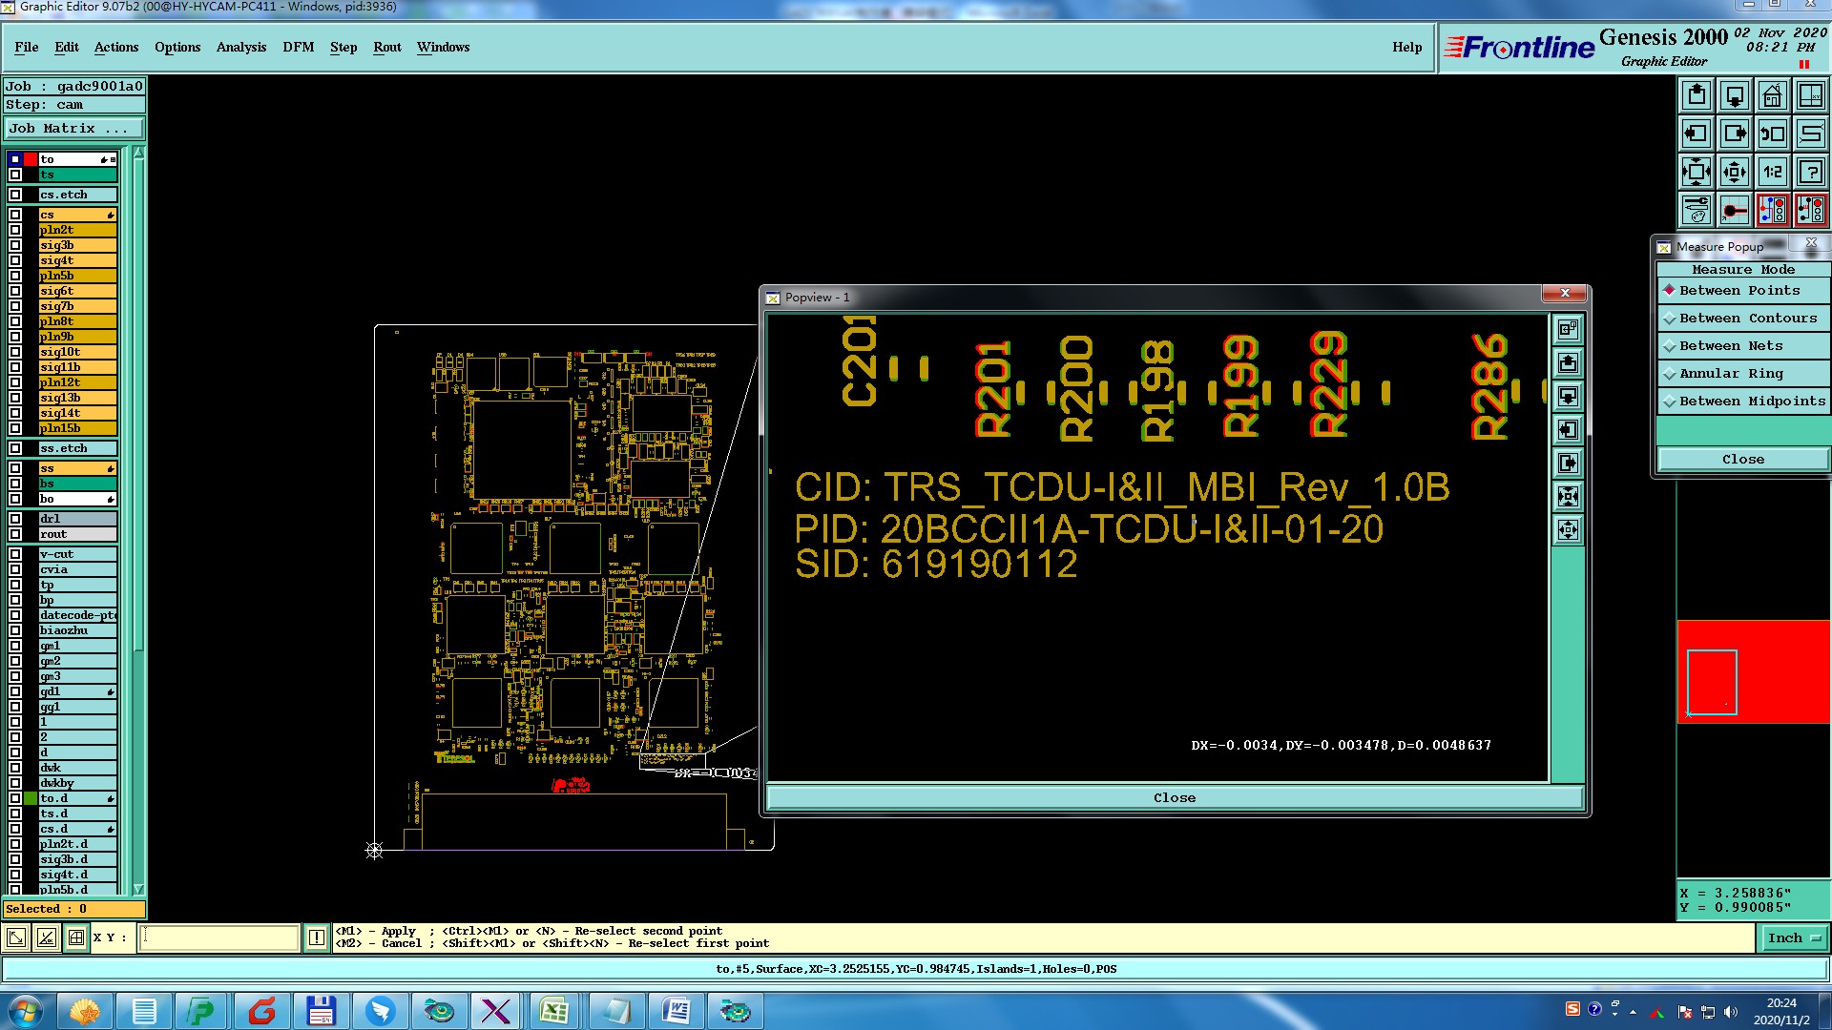The width and height of the screenshot is (1832, 1030).
Task: Open the Inch units dropdown
Action: coord(1794,938)
